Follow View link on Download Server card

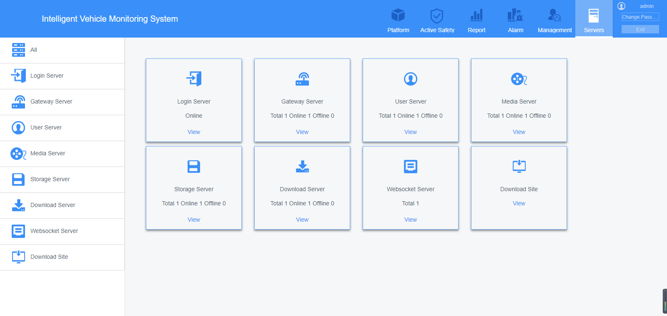302,220
